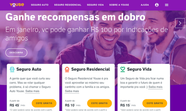
Task: Click the heart icon beside Seguro Vida
Action: (123, 69)
